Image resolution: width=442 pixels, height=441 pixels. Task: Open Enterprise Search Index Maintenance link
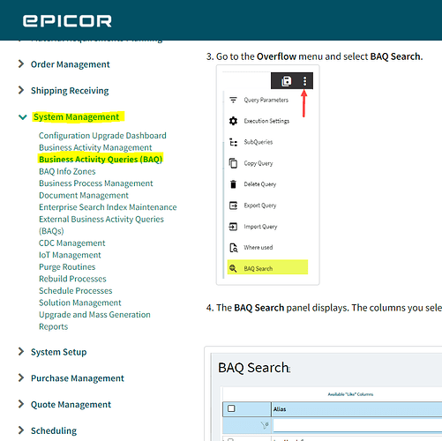(108, 207)
